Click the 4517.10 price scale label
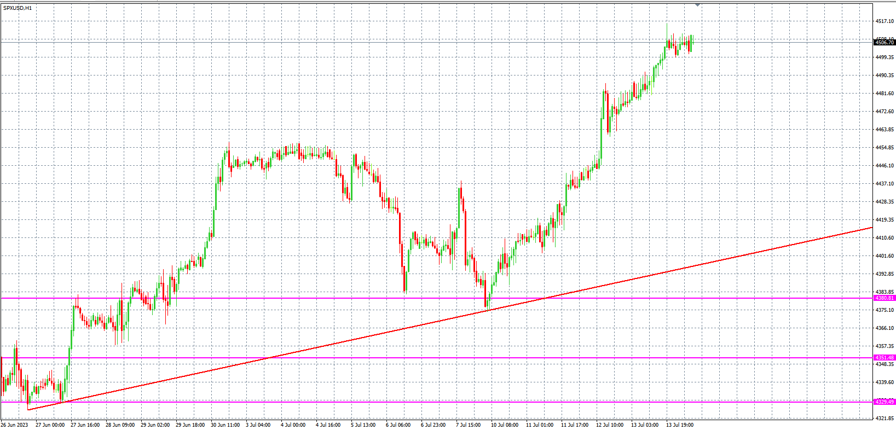The width and height of the screenshot is (896, 430). tap(885, 21)
